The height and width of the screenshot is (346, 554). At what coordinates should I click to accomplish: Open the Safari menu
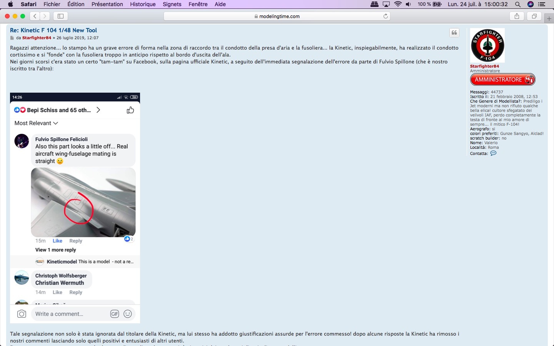click(28, 4)
